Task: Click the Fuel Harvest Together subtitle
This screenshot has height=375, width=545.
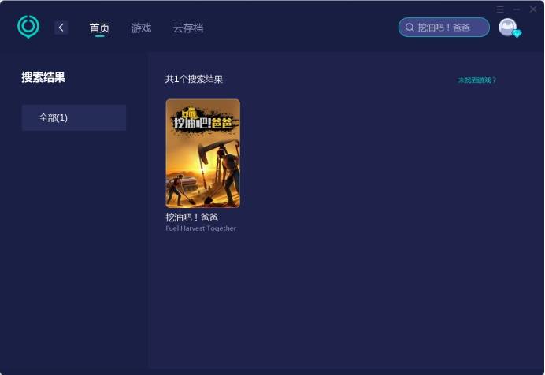Action: pos(201,228)
